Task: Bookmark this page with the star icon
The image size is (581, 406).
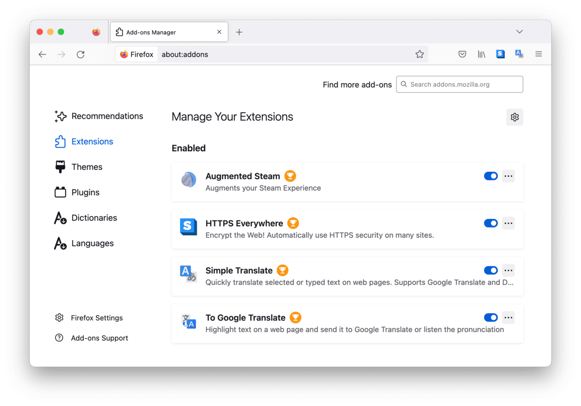Action: pyautogui.click(x=420, y=55)
